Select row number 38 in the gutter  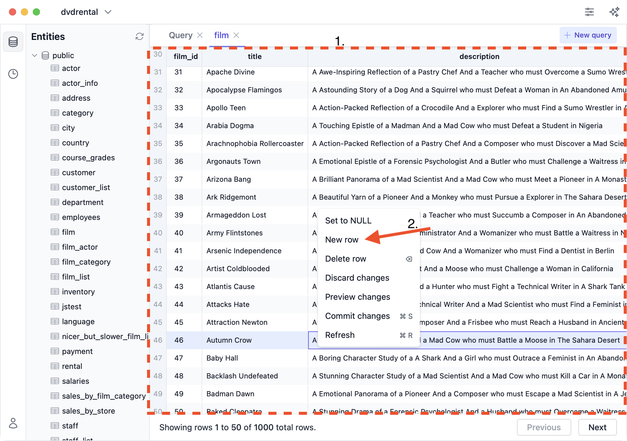pyautogui.click(x=158, y=197)
